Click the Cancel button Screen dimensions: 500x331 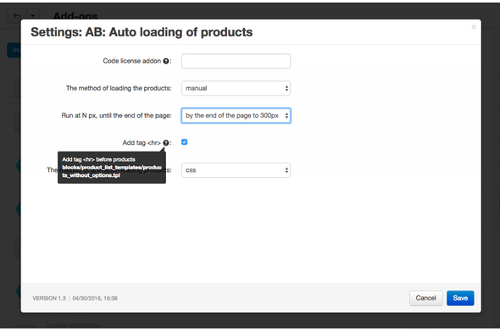(x=425, y=298)
